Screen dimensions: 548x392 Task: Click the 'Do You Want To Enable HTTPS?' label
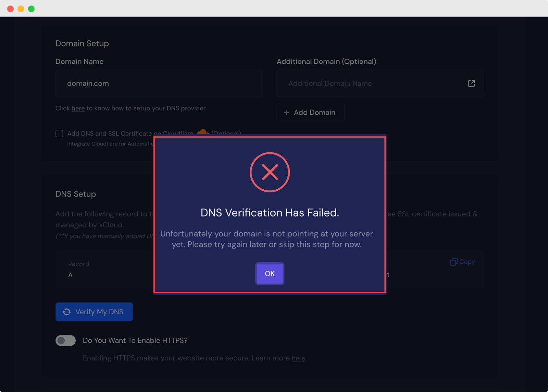pos(135,340)
